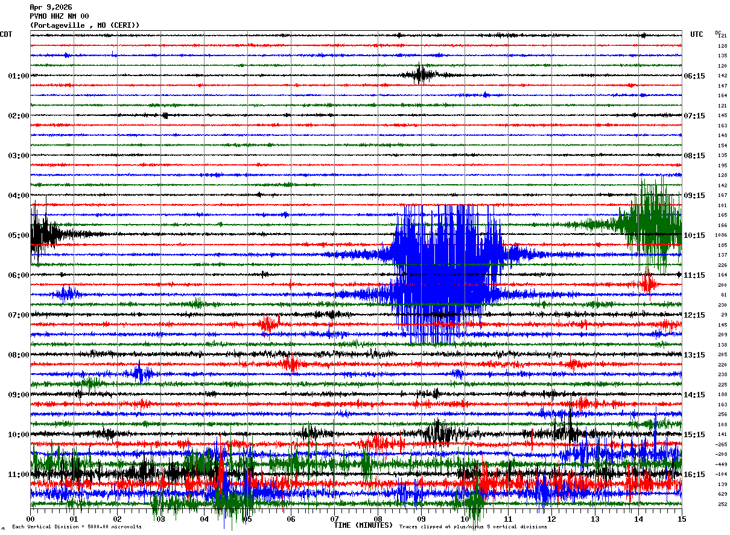This screenshot has width=730, height=535.
Task: Click the '15:15' UTC time label
Action: (x=694, y=435)
